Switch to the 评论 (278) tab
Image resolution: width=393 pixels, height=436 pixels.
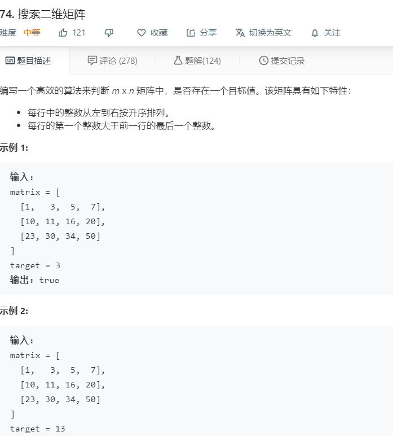pos(112,60)
